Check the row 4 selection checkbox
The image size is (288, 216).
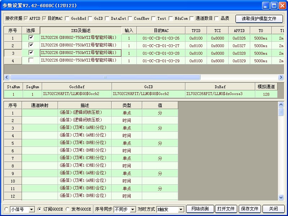(31, 60)
